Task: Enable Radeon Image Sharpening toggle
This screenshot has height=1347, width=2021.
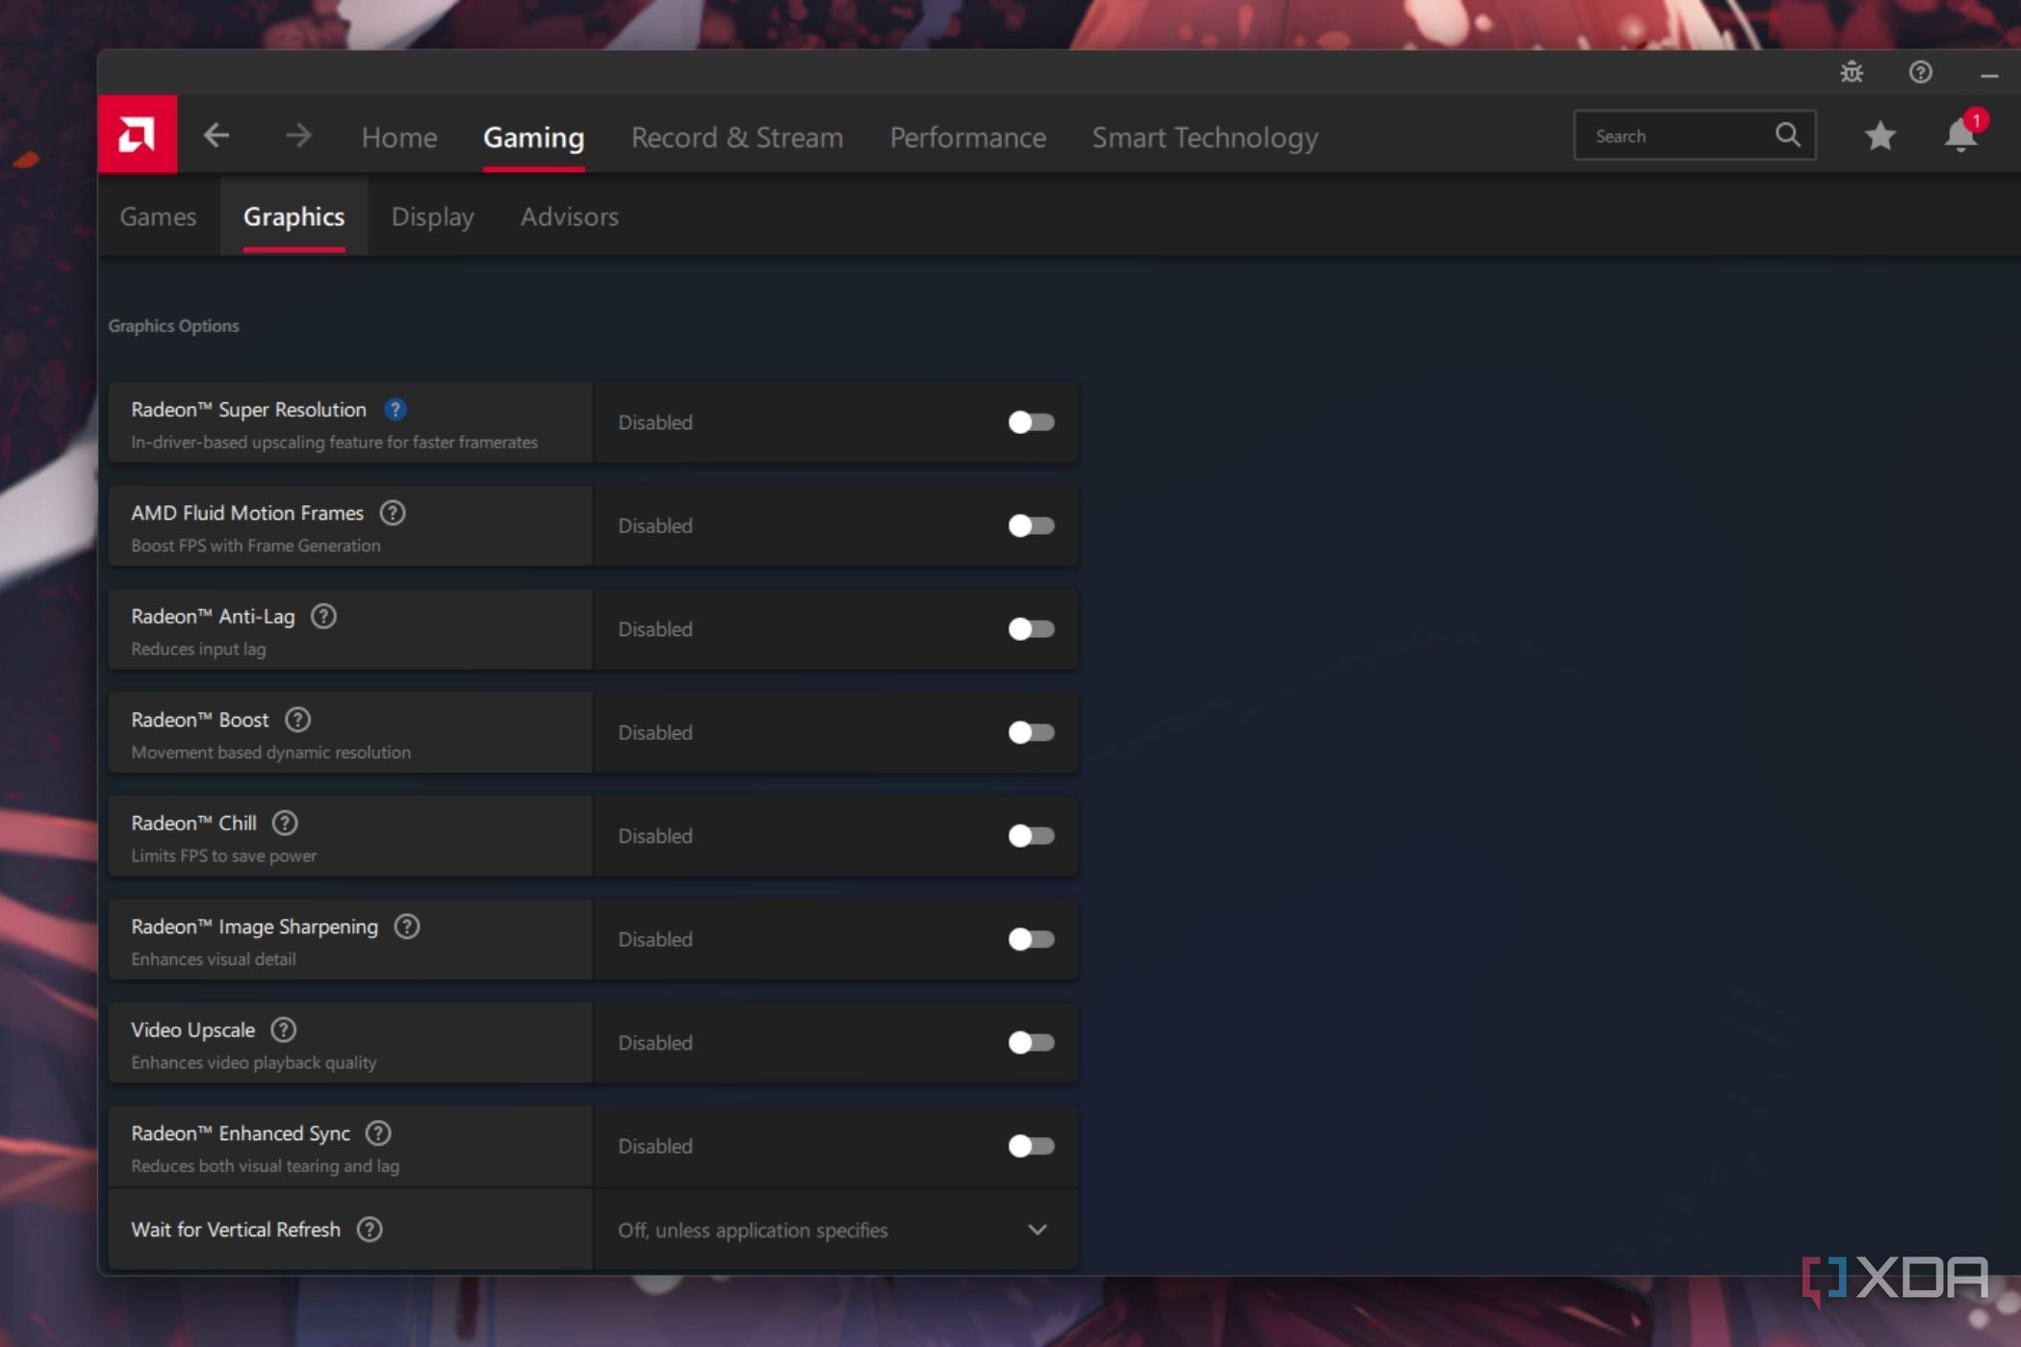Action: (1031, 939)
